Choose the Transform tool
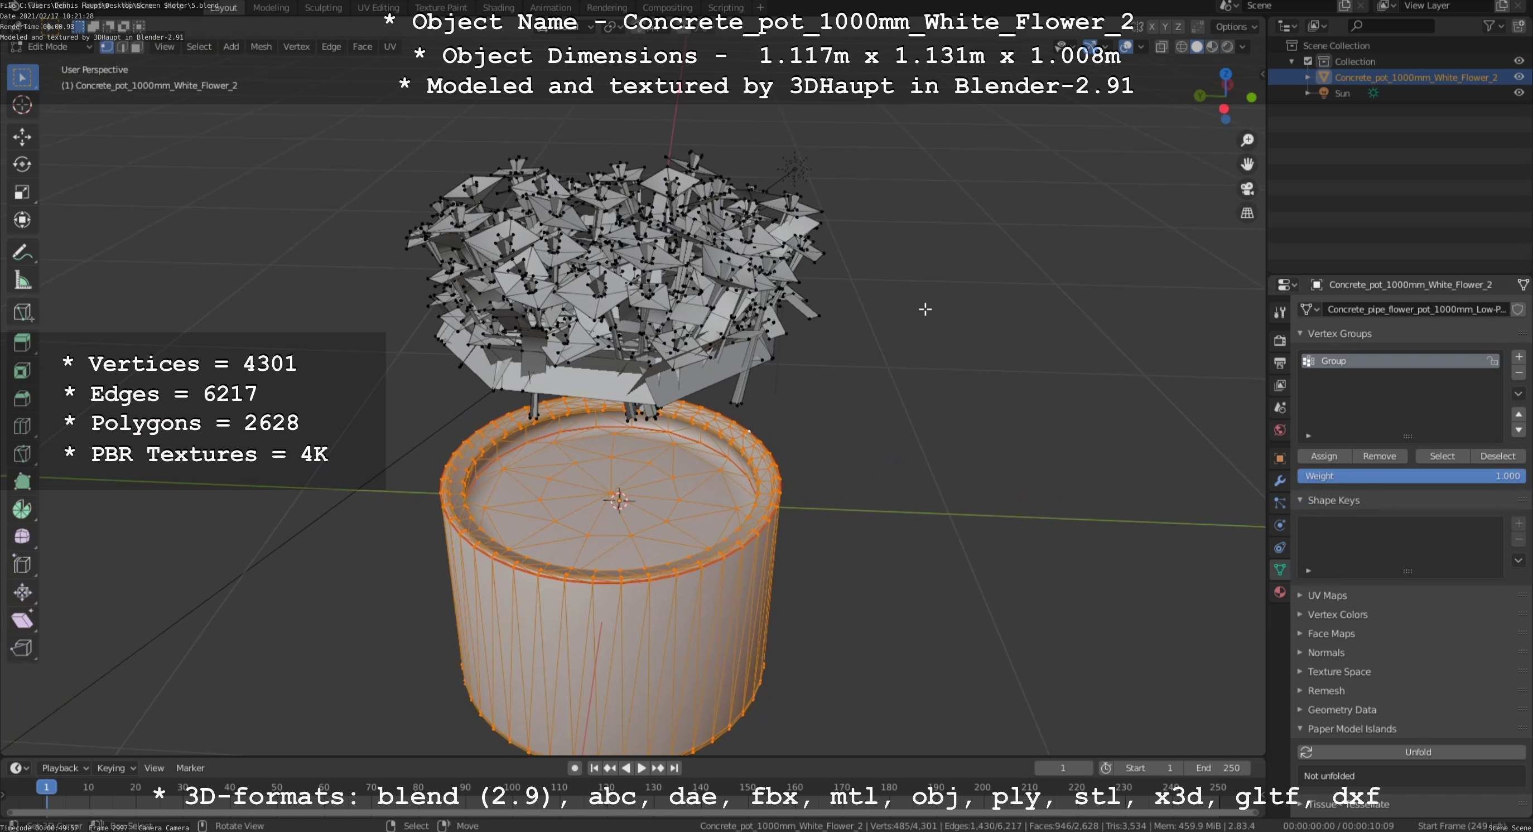 point(23,220)
